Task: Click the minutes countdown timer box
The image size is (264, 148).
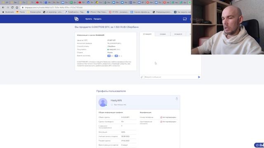Action: 109,56
